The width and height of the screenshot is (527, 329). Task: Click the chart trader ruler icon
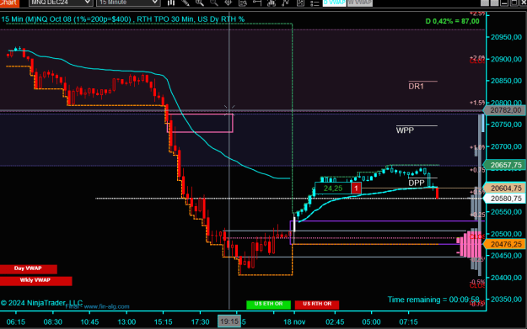tap(257, 3)
